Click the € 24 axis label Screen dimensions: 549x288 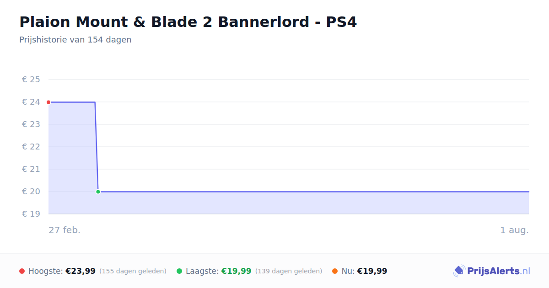[x=31, y=102]
